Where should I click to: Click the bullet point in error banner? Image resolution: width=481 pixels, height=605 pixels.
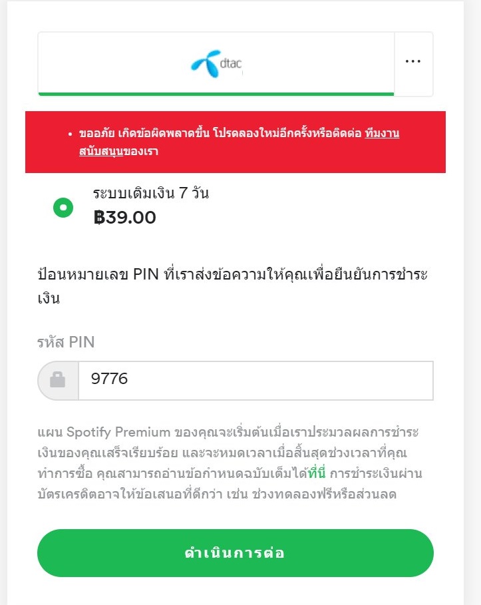click(x=70, y=134)
